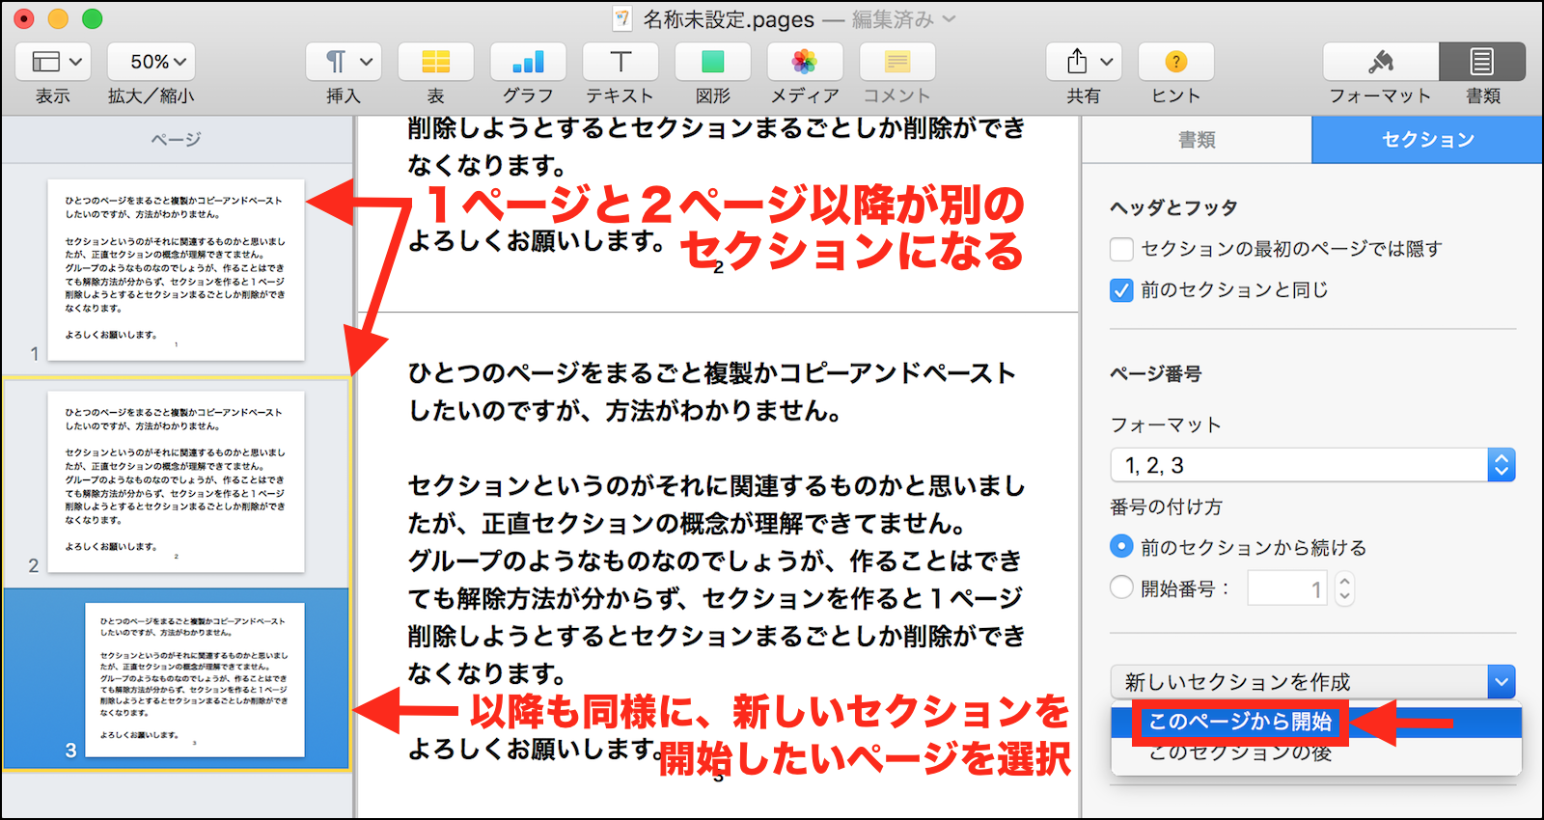Image resolution: width=1544 pixels, height=820 pixels.
Task: Open the ヒント question mark icon
Action: [1175, 62]
